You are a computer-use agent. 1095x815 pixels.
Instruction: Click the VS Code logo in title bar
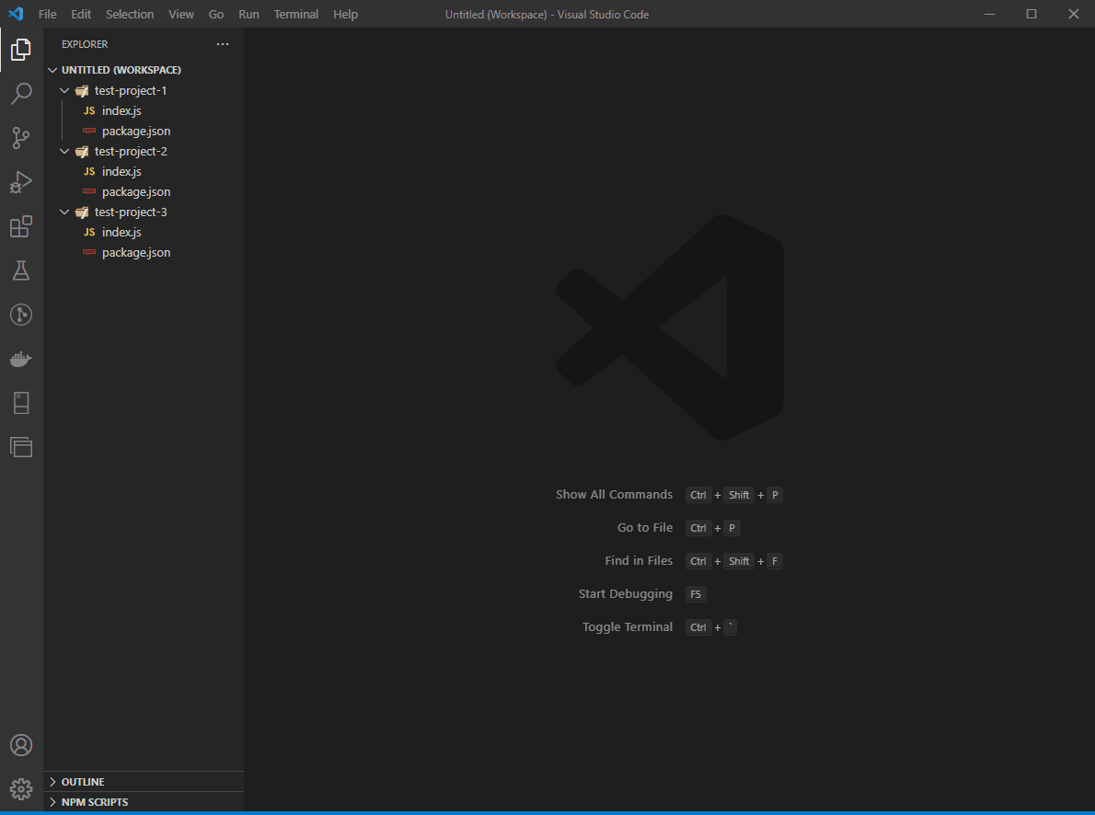[x=16, y=14]
